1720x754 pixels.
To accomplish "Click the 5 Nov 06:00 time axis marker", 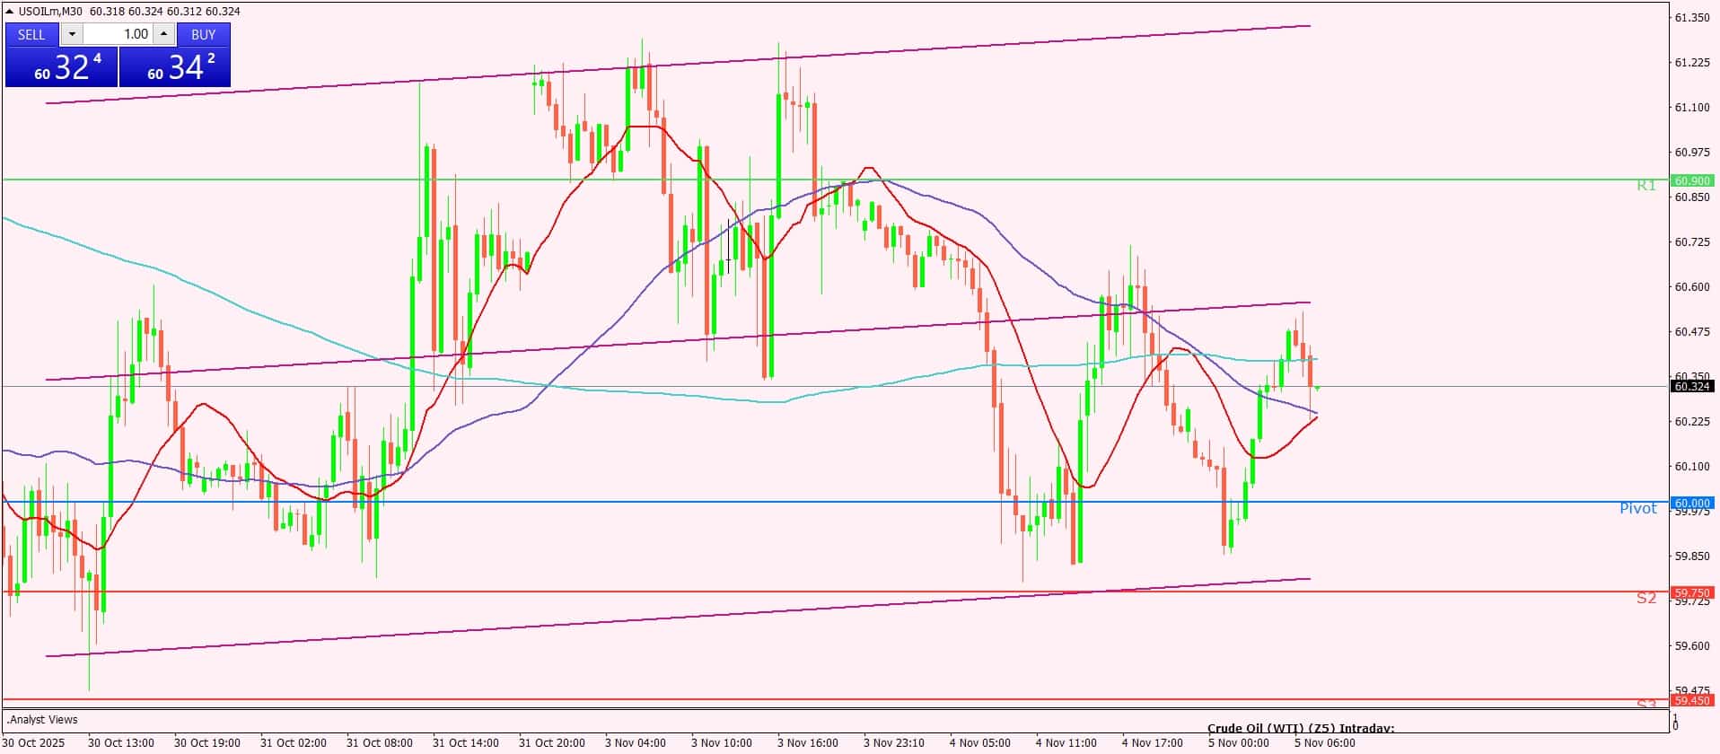I will [1324, 743].
